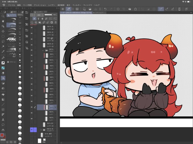This screenshot has height=144, width=193.
Task: Hide レイヤー54 with its eye icon
Action: (32, 33)
